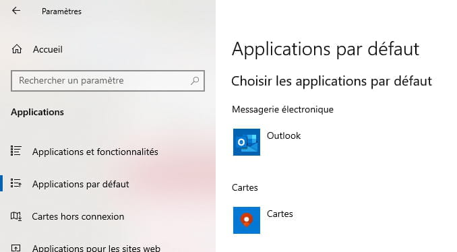The width and height of the screenshot is (457, 252).
Task: Click the Applications par défaut sidebar icon
Action: pos(16,183)
